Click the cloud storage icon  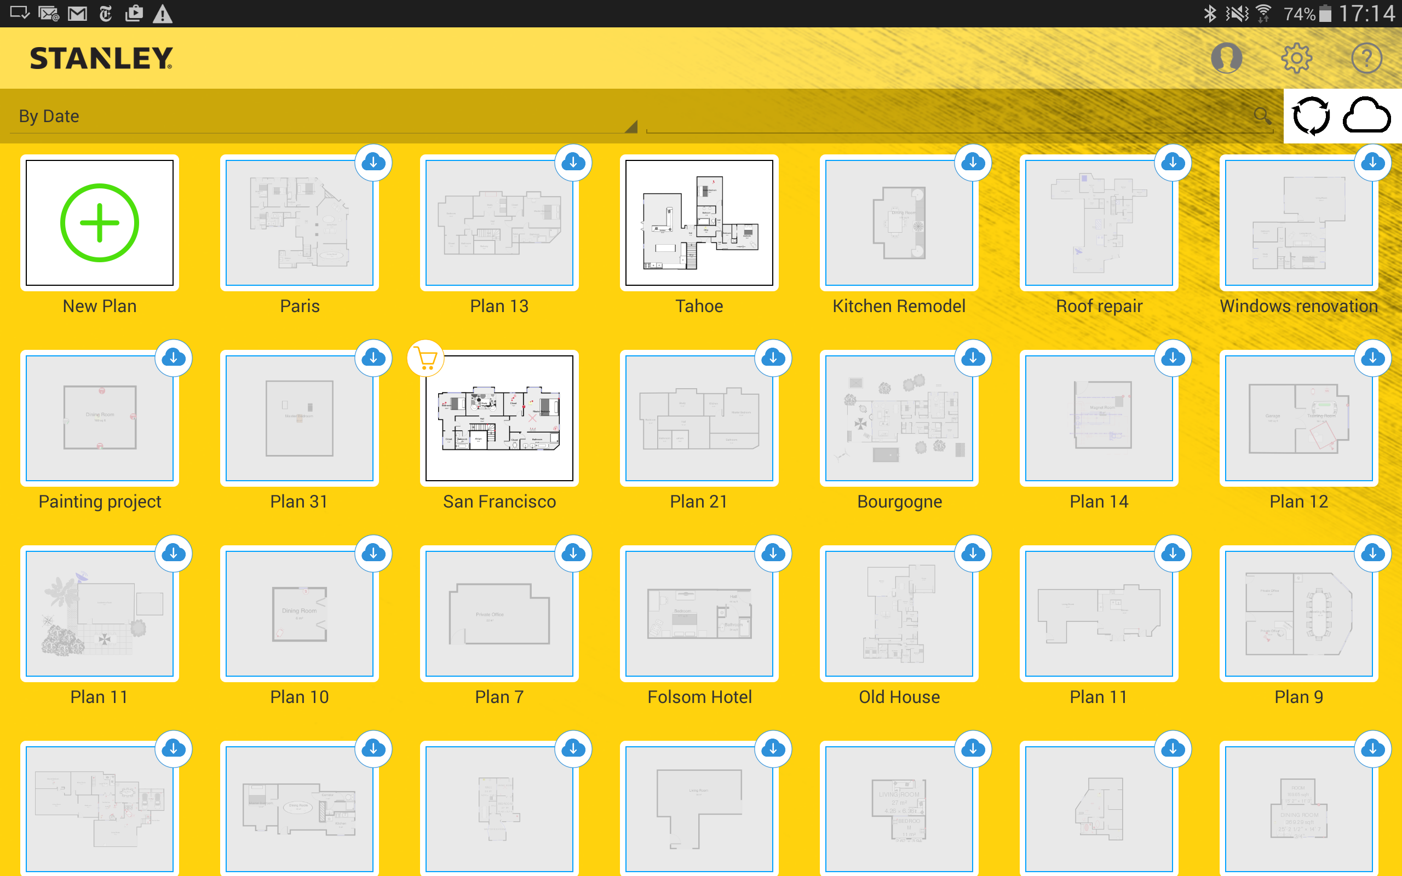(1366, 116)
